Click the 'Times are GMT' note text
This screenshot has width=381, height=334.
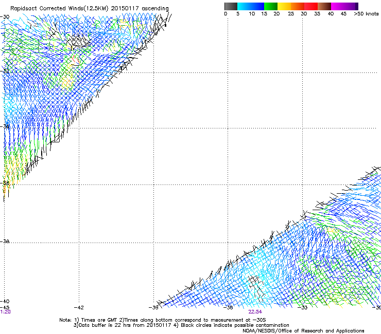tap(99, 320)
